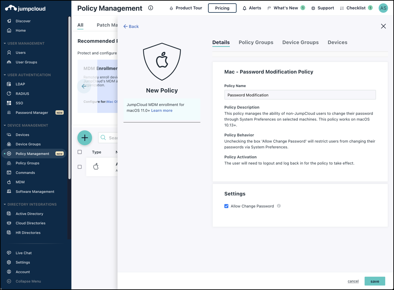The width and height of the screenshot is (394, 290).
Task: Open the Policy Groups tab
Action: (x=256, y=42)
